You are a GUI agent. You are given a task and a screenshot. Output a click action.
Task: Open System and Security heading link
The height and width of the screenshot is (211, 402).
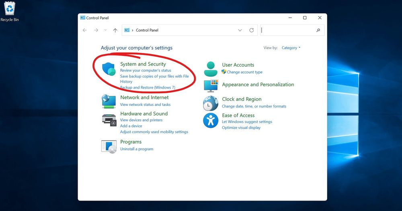coord(143,64)
